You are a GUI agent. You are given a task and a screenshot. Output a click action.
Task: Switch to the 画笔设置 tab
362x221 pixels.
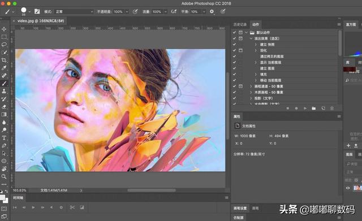pyautogui.click(x=240, y=209)
